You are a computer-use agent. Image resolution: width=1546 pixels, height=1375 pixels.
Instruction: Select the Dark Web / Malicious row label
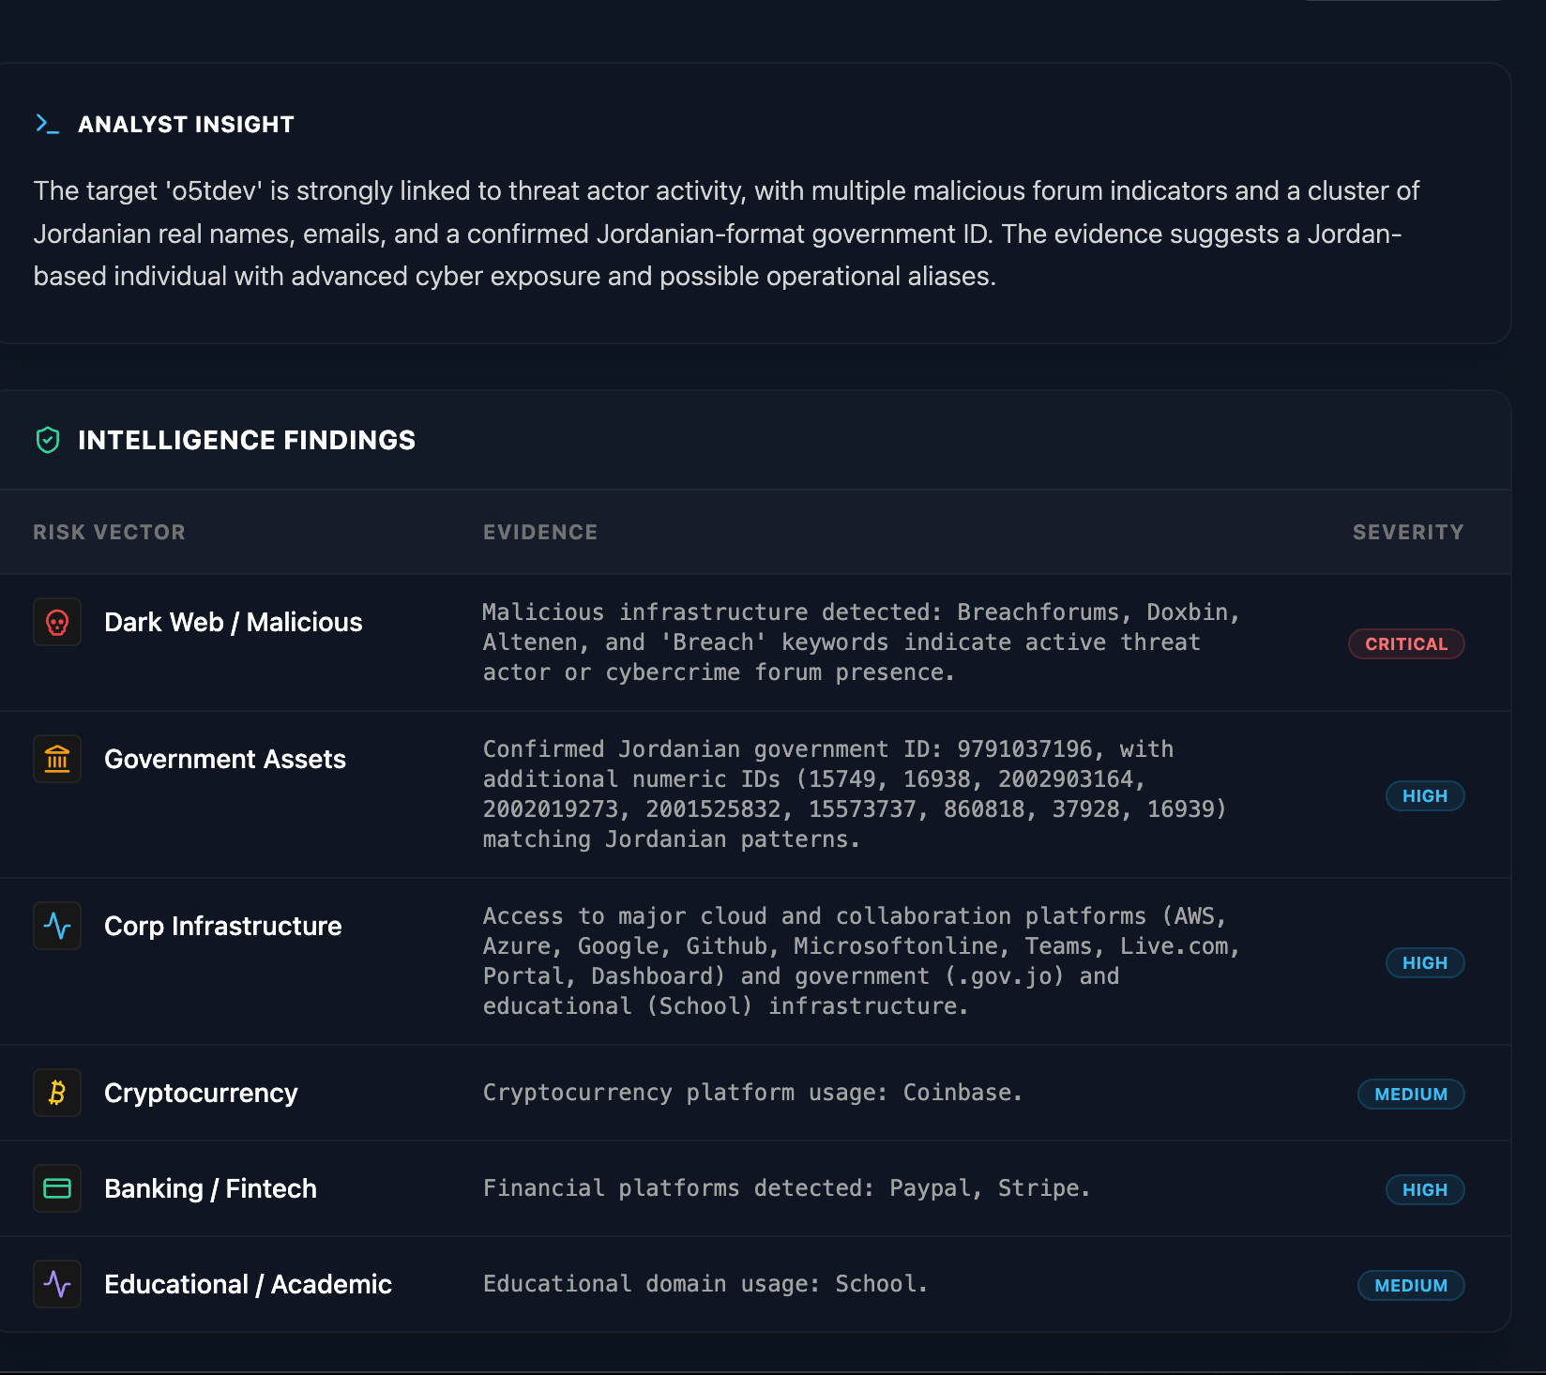(233, 623)
